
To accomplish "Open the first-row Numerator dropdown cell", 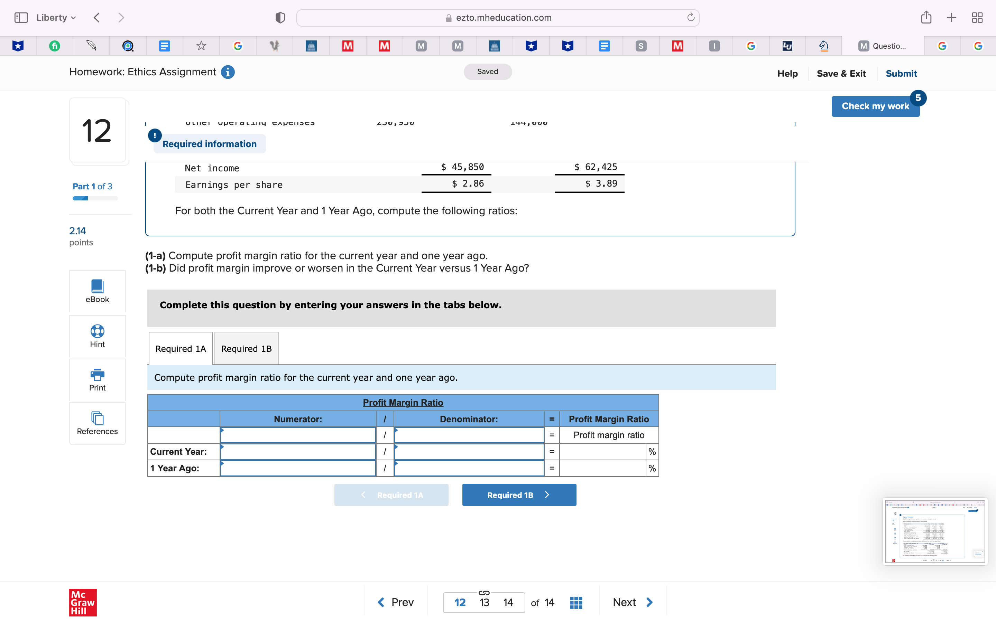I will (298, 435).
